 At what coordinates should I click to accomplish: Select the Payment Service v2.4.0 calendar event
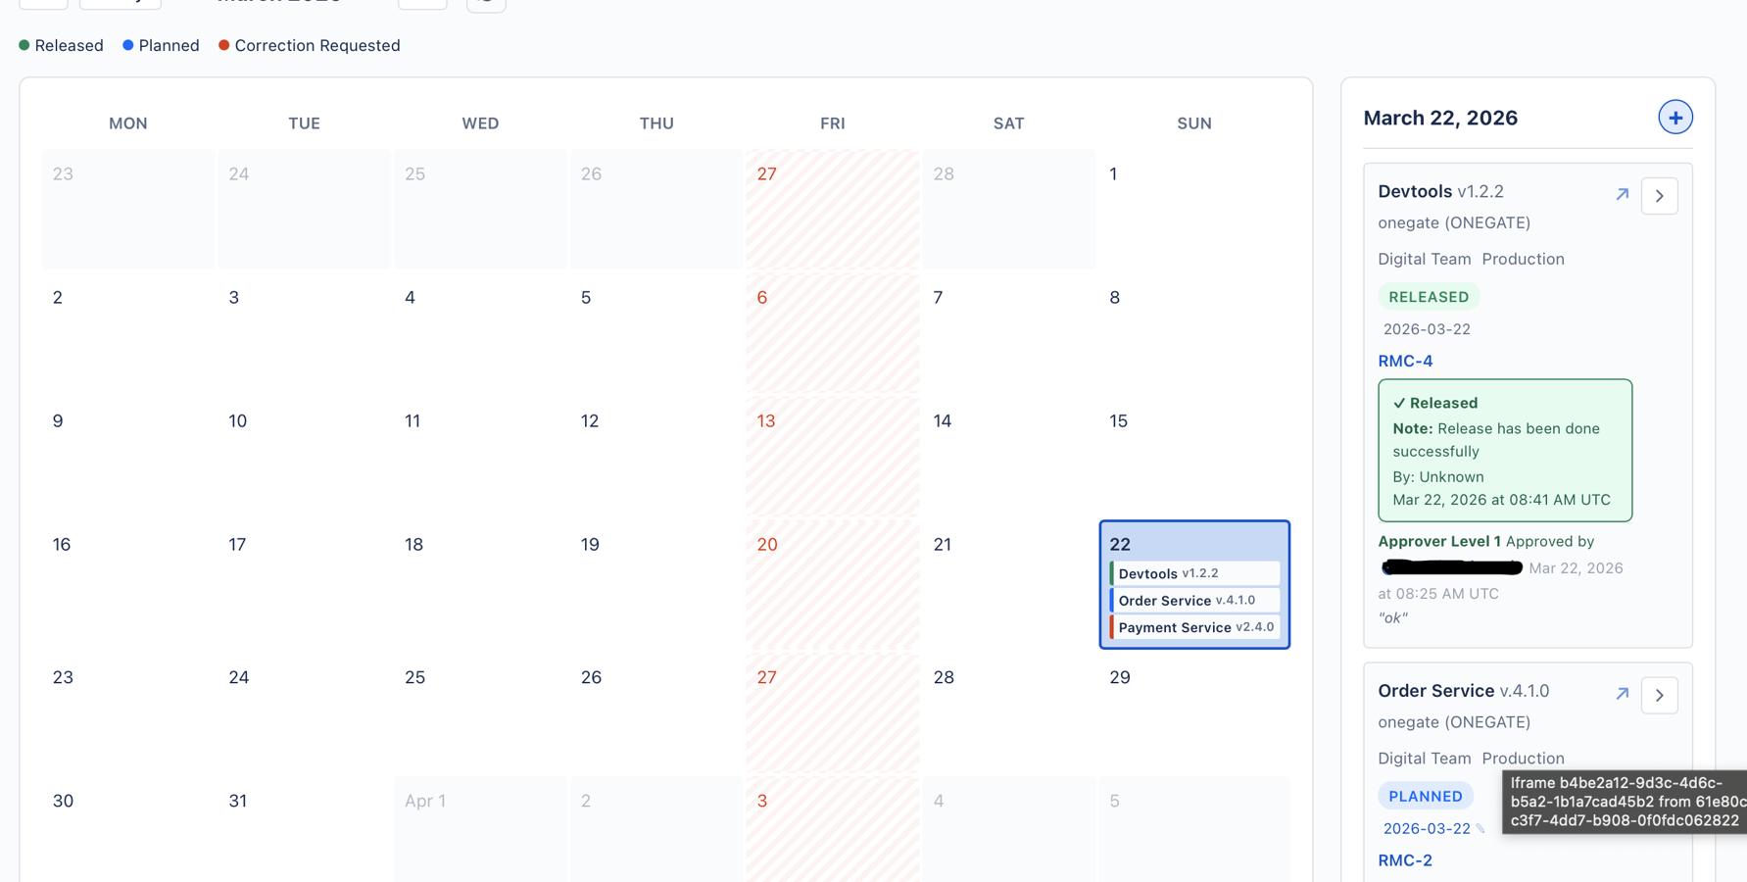coord(1193,627)
